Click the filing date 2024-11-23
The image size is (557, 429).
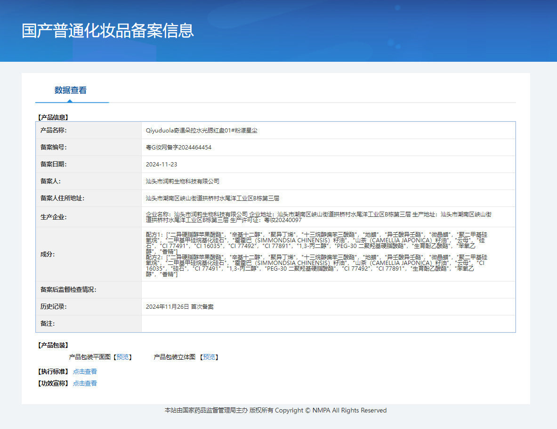[161, 165]
